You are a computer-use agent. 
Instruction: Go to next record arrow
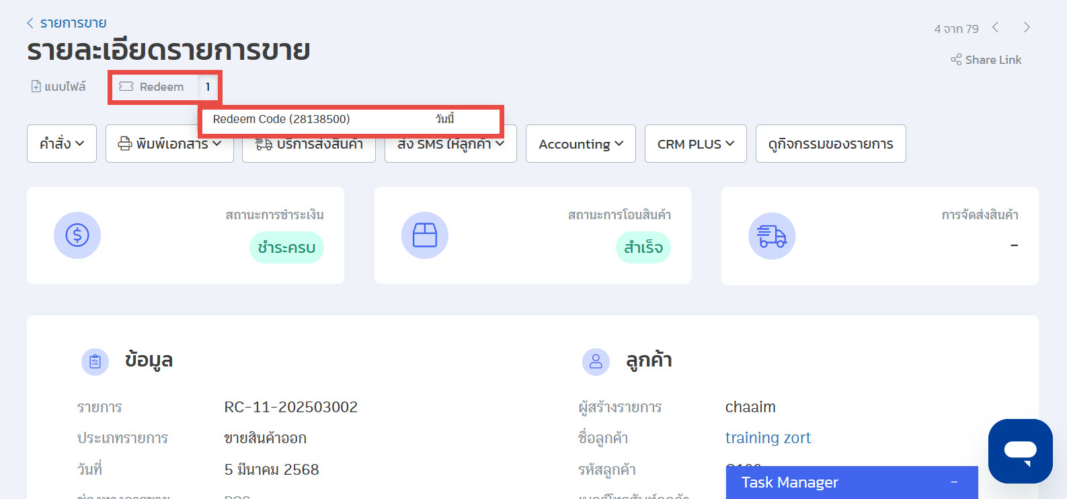click(x=1027, y=28)
